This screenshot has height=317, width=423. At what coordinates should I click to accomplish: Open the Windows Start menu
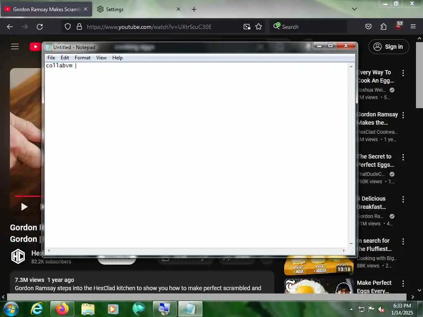coord(11,309)
